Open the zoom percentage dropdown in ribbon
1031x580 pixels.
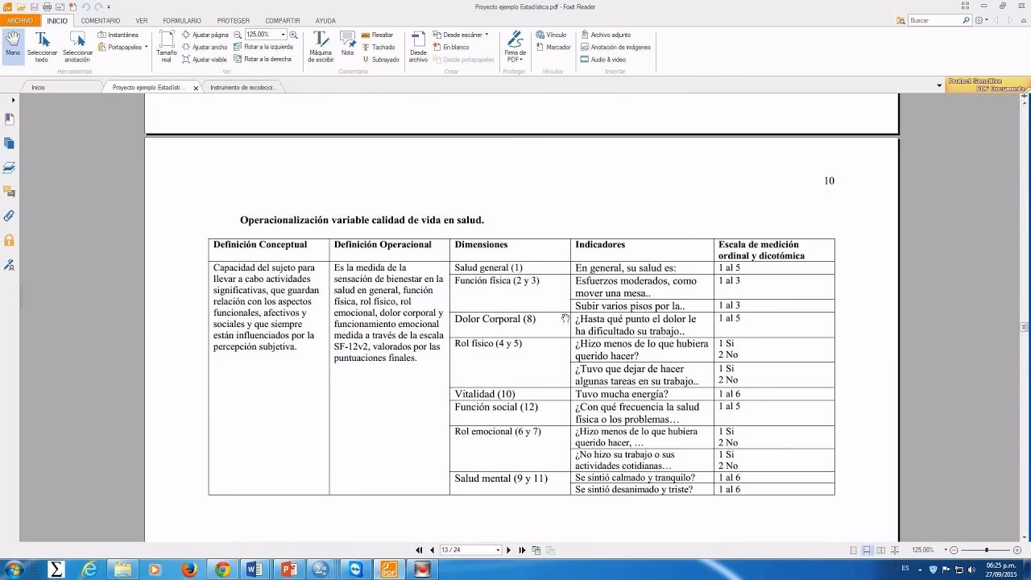(x=283, y=35)
